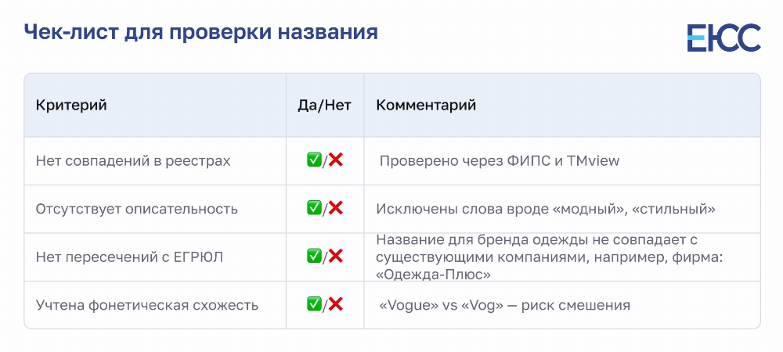Click red cross in фонетическая схожесть row
783x352 pixels.
click(x=336, y=304)
